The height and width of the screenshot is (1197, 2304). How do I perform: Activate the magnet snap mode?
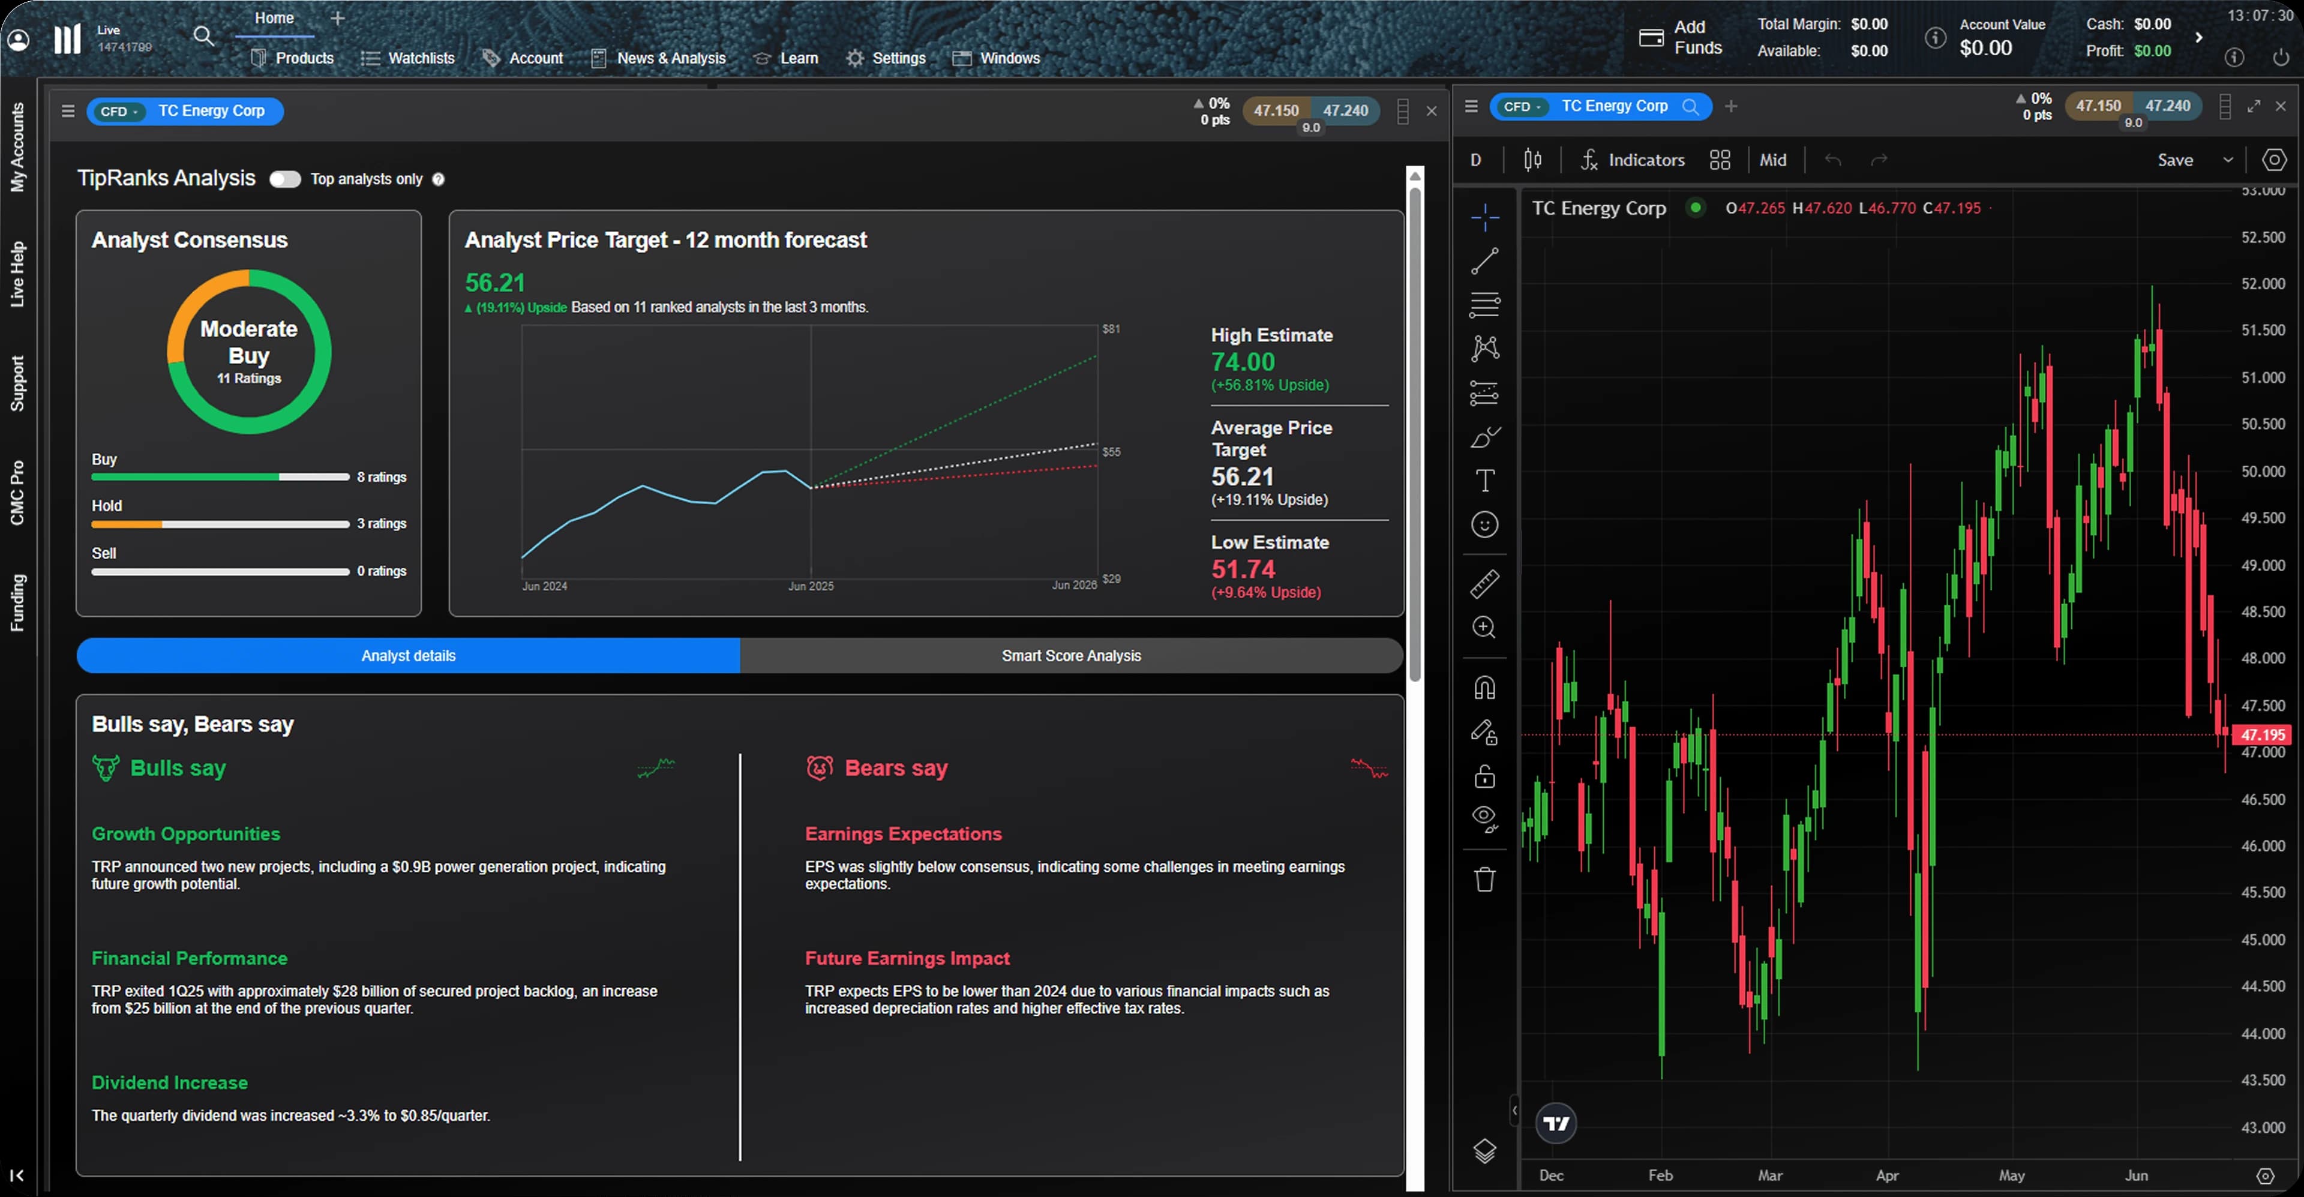[x=1485, y=687]
